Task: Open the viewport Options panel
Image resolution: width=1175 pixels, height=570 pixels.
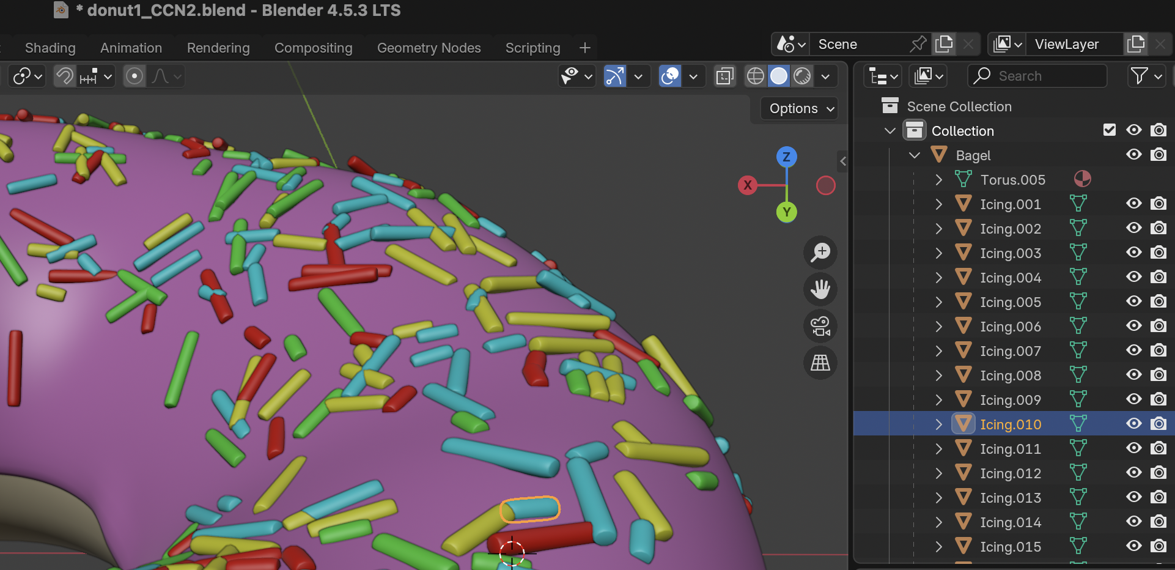Action: 798,108
